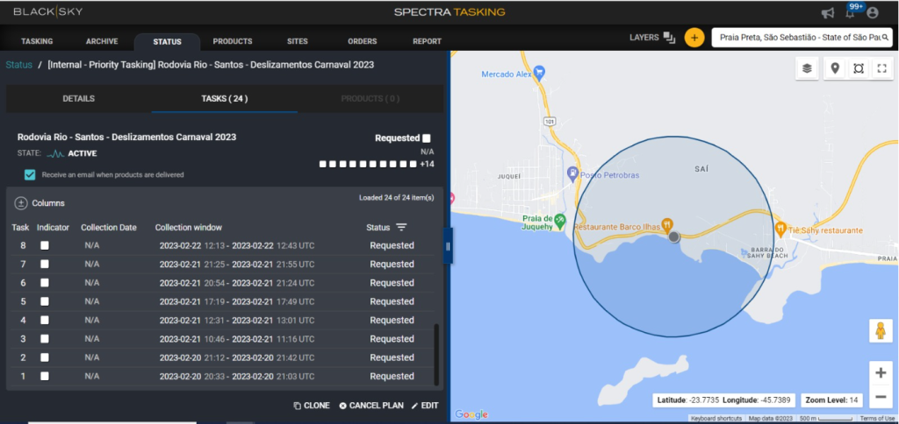Open notifications bell with 99+ badge
Image resolution: width=899 pixels, height=424 pixels.
tap(852, 12)
